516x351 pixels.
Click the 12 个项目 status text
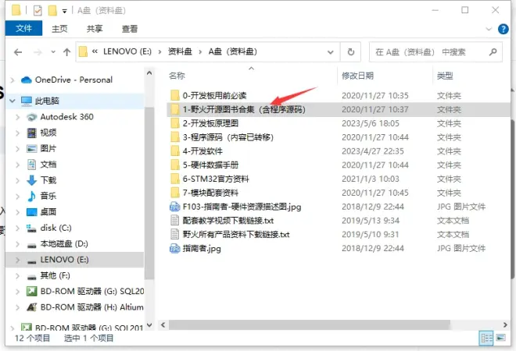coord(32,338)
